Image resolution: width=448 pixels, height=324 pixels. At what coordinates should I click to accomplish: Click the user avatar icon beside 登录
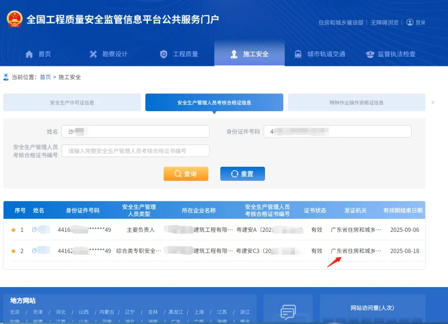tap(410, 22)
